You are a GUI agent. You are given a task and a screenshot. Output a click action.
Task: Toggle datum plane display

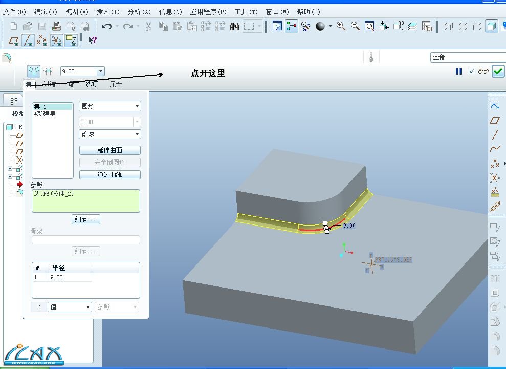click(14, 40)
